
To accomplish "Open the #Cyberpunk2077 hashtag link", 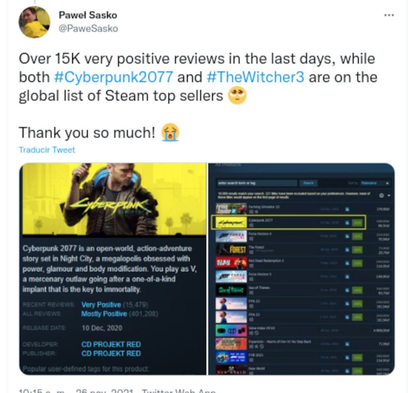I will (114, 77).
